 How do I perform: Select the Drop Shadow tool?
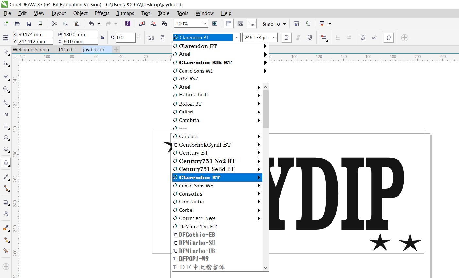coord(6,202)
